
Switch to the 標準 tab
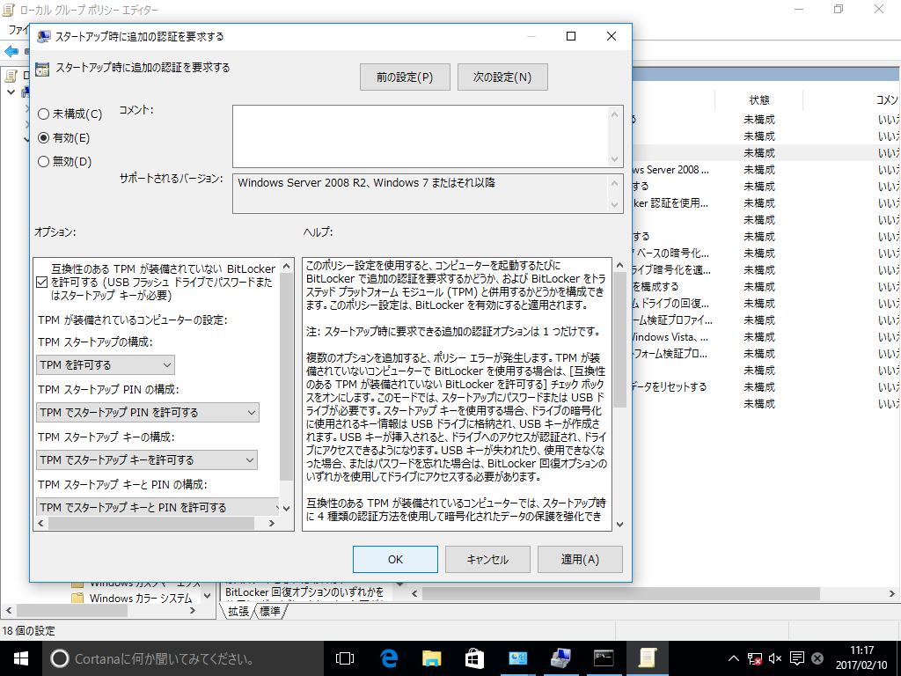tap(270, 611)
